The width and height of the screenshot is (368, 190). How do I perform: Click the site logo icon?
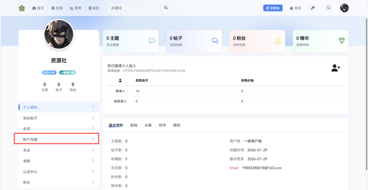coord(22,8)
